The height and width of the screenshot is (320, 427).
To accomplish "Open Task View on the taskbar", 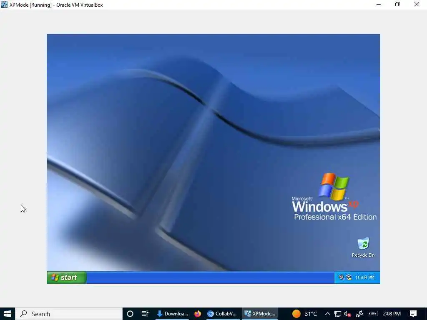I will click(145, 314).
